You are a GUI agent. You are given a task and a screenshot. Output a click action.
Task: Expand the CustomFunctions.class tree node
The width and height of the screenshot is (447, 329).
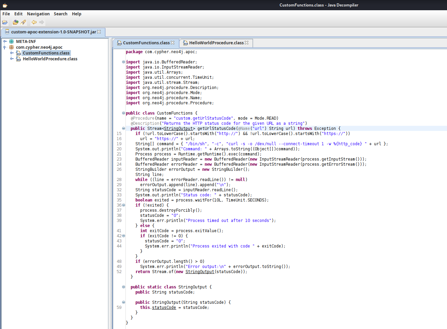[x=12, y=53]
